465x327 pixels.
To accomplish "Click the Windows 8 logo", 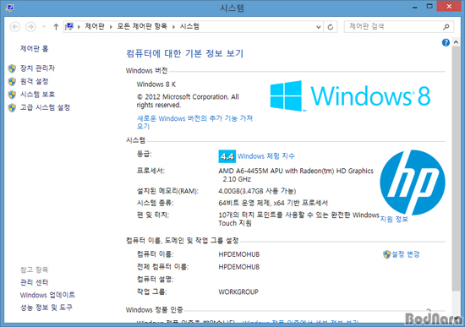I will 350,96.
